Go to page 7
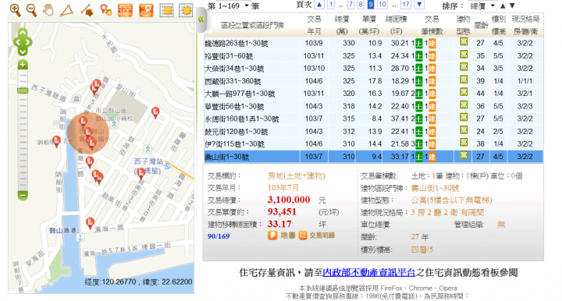562x301 pixels. [350, 5]
